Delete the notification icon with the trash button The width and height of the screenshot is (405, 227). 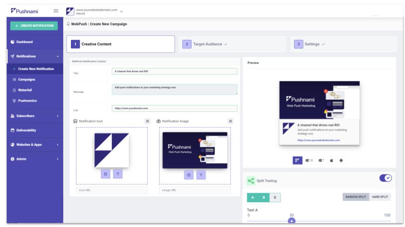pos(105,174)
